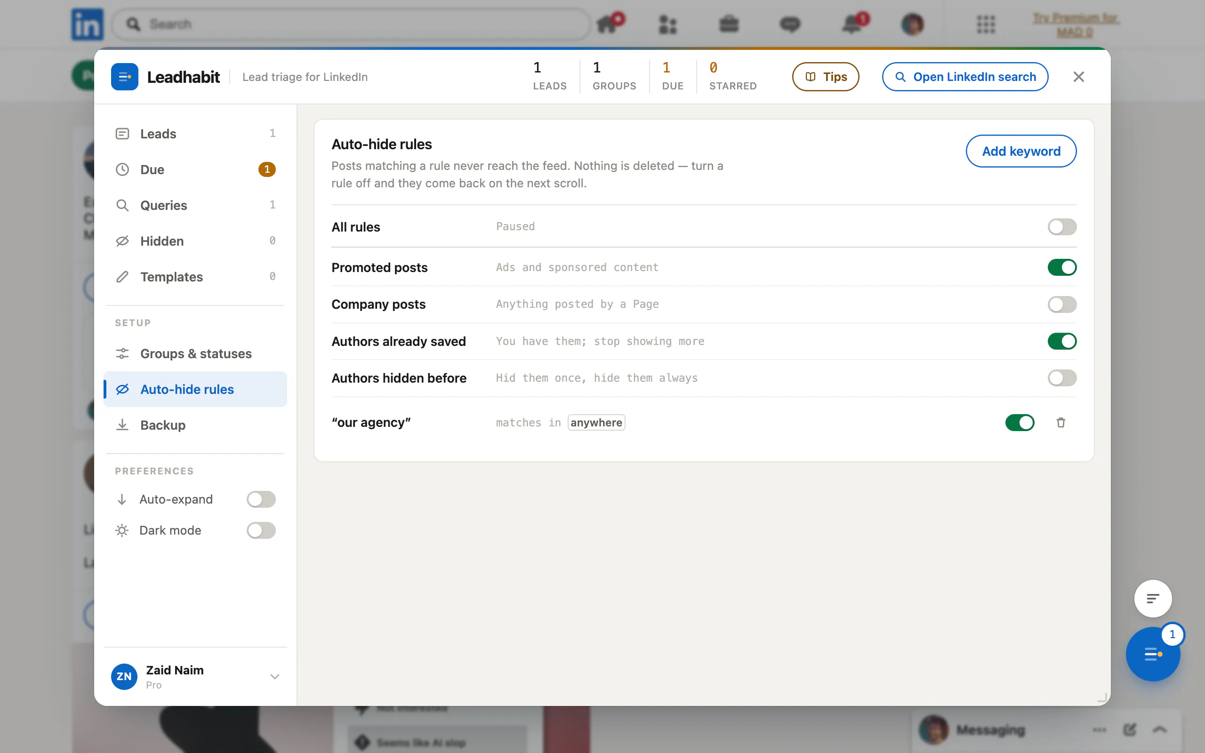This screenshot has height=753, width=1205.
Task: Open LinkedIn Jobs briefcase icon
Action: tap(729, 24)
